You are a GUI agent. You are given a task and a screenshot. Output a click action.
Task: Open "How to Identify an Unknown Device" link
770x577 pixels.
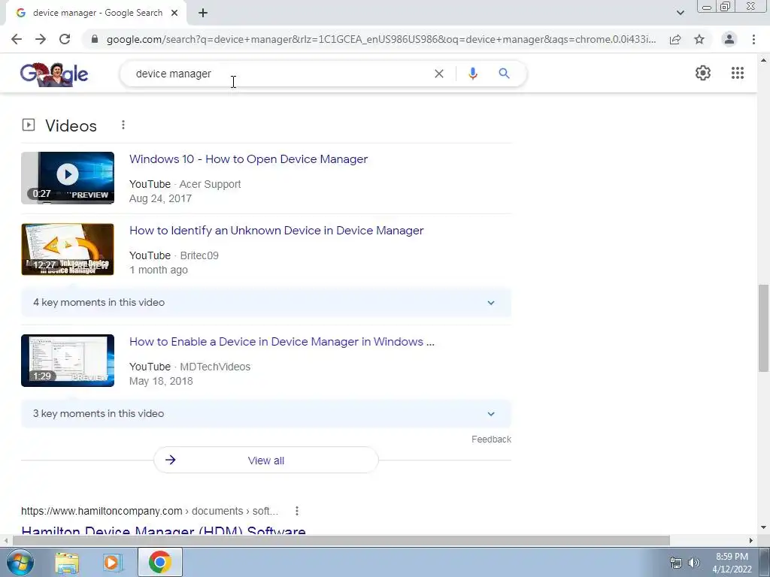pyautogui.click(x=277, y=231)
